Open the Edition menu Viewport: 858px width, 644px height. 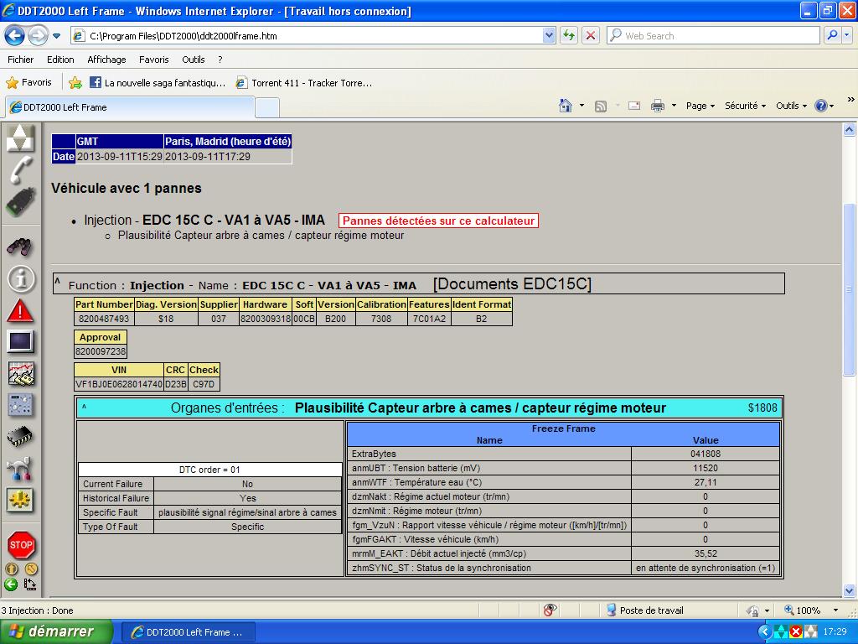pyautogui.click(x=60, y=60)
